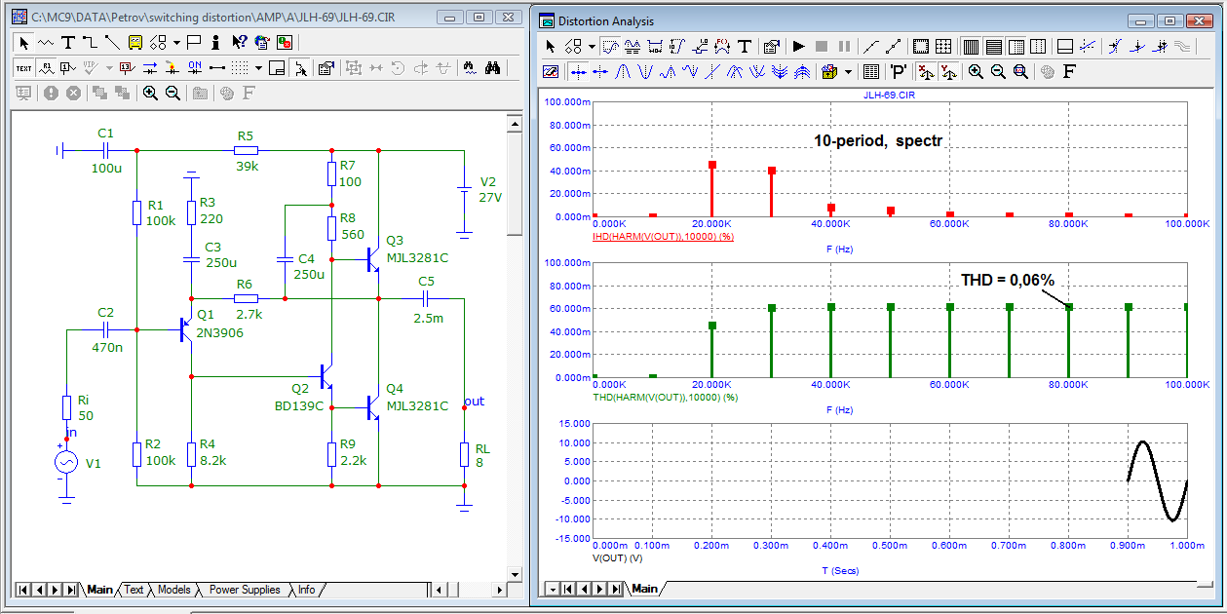Select the diagonal wire tool
Image resolution: width=1227 pixels, height=614 pixels.
click(112, 43)
